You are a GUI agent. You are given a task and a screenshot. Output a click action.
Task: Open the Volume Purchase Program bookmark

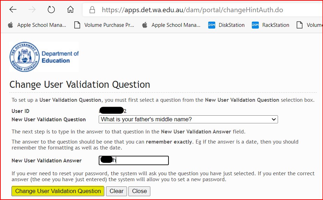coord(104,25)
